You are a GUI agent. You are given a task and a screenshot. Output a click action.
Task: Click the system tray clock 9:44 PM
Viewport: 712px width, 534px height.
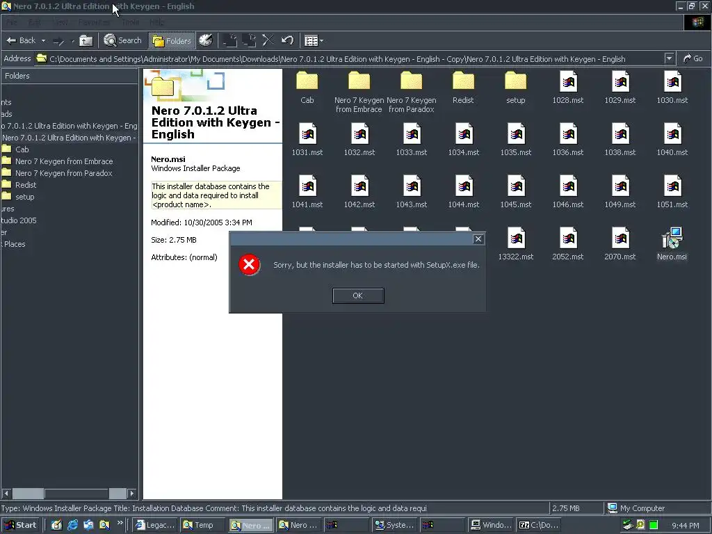tap(685, 526)
